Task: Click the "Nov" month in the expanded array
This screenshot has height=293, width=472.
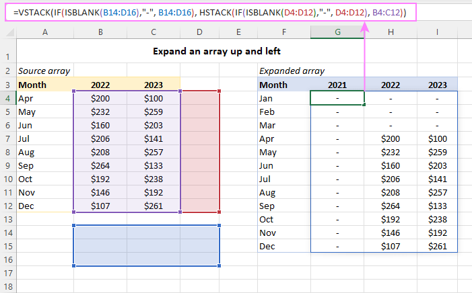Action: 267,233
